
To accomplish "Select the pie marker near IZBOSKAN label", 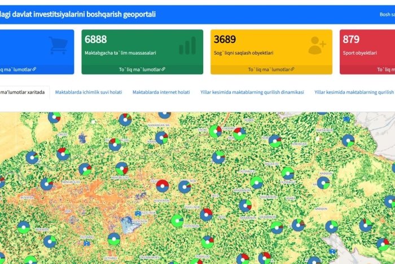I will [275, 141].
